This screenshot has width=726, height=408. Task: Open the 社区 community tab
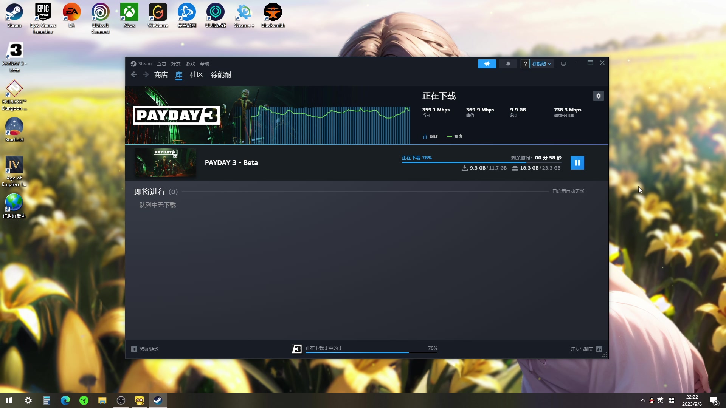(196, 75)
